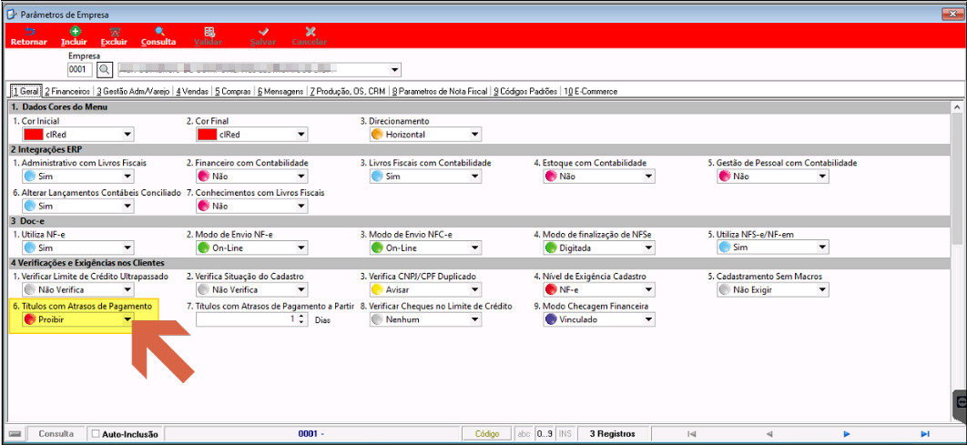The width and height of the screenshot is (967, 445).
Task: Switch to the 6 Mensagens tab
Action: click(x=280, y=91)
